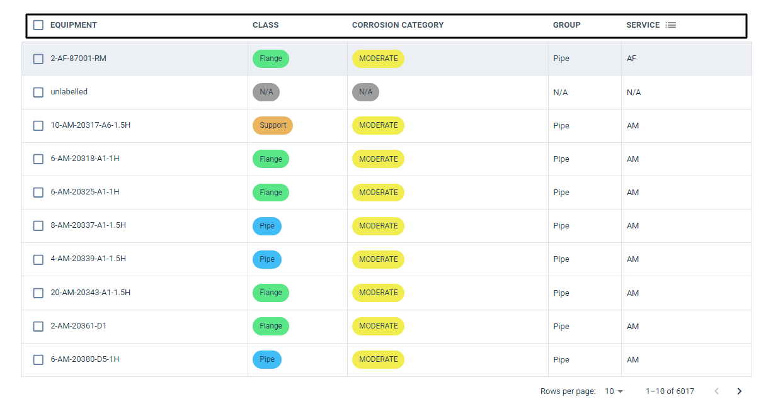Select the unlabelled row checkbox
Screen dimensions: 778x404
tap(38, 92)
